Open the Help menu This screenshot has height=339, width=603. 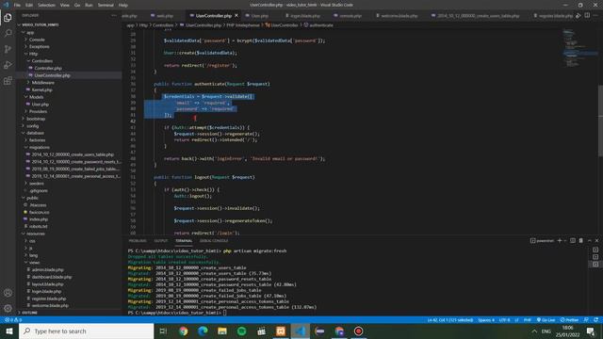point(123,5)
